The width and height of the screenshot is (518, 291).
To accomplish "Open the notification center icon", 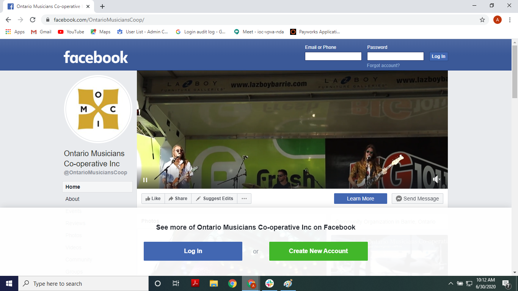I will [506, 283].
